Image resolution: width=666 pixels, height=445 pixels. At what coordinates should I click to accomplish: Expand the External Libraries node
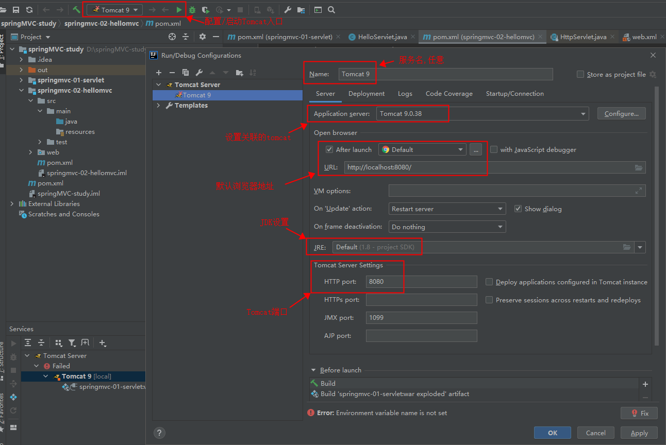tap(12, 204)
